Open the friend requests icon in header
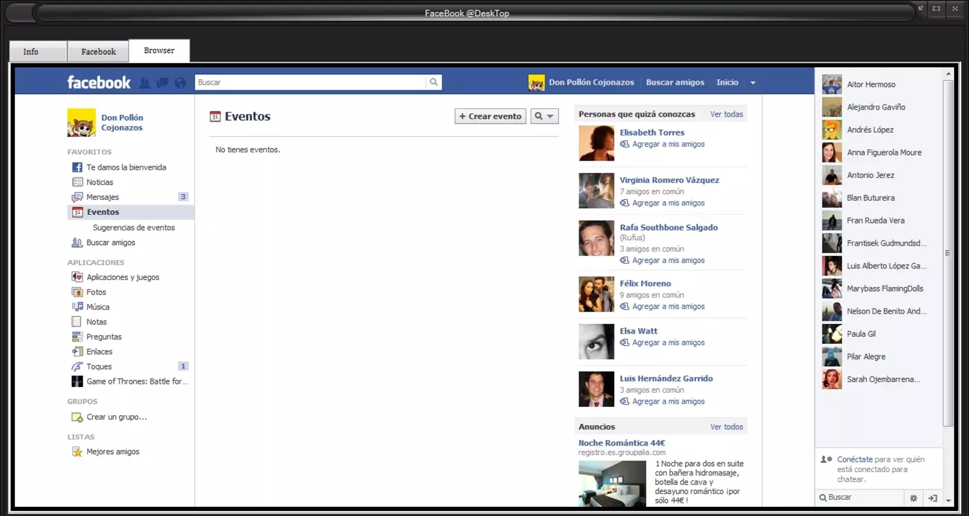Screen dimensions: 969x516 (x=145, y=83)
